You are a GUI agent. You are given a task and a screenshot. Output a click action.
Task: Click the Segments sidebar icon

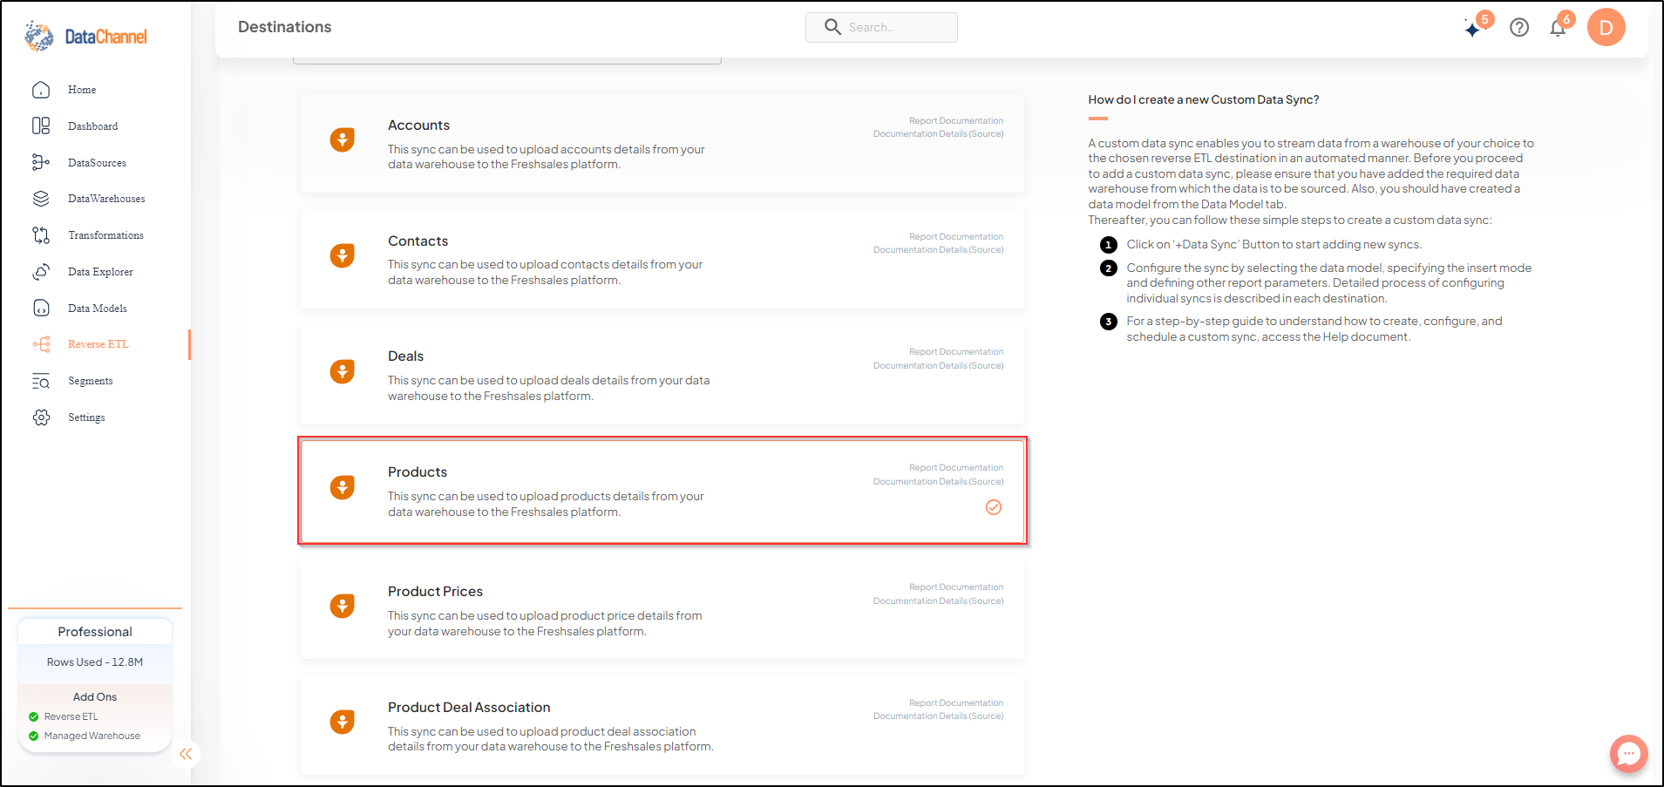41,381
